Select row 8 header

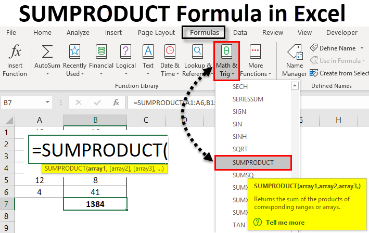tap(7, 216)
